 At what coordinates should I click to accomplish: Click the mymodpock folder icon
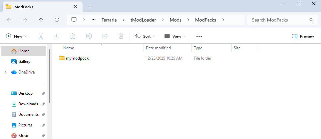pos(62,58)
